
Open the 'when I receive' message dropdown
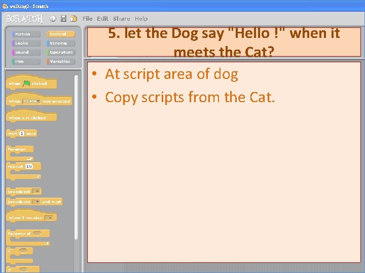tap(49, 218)
